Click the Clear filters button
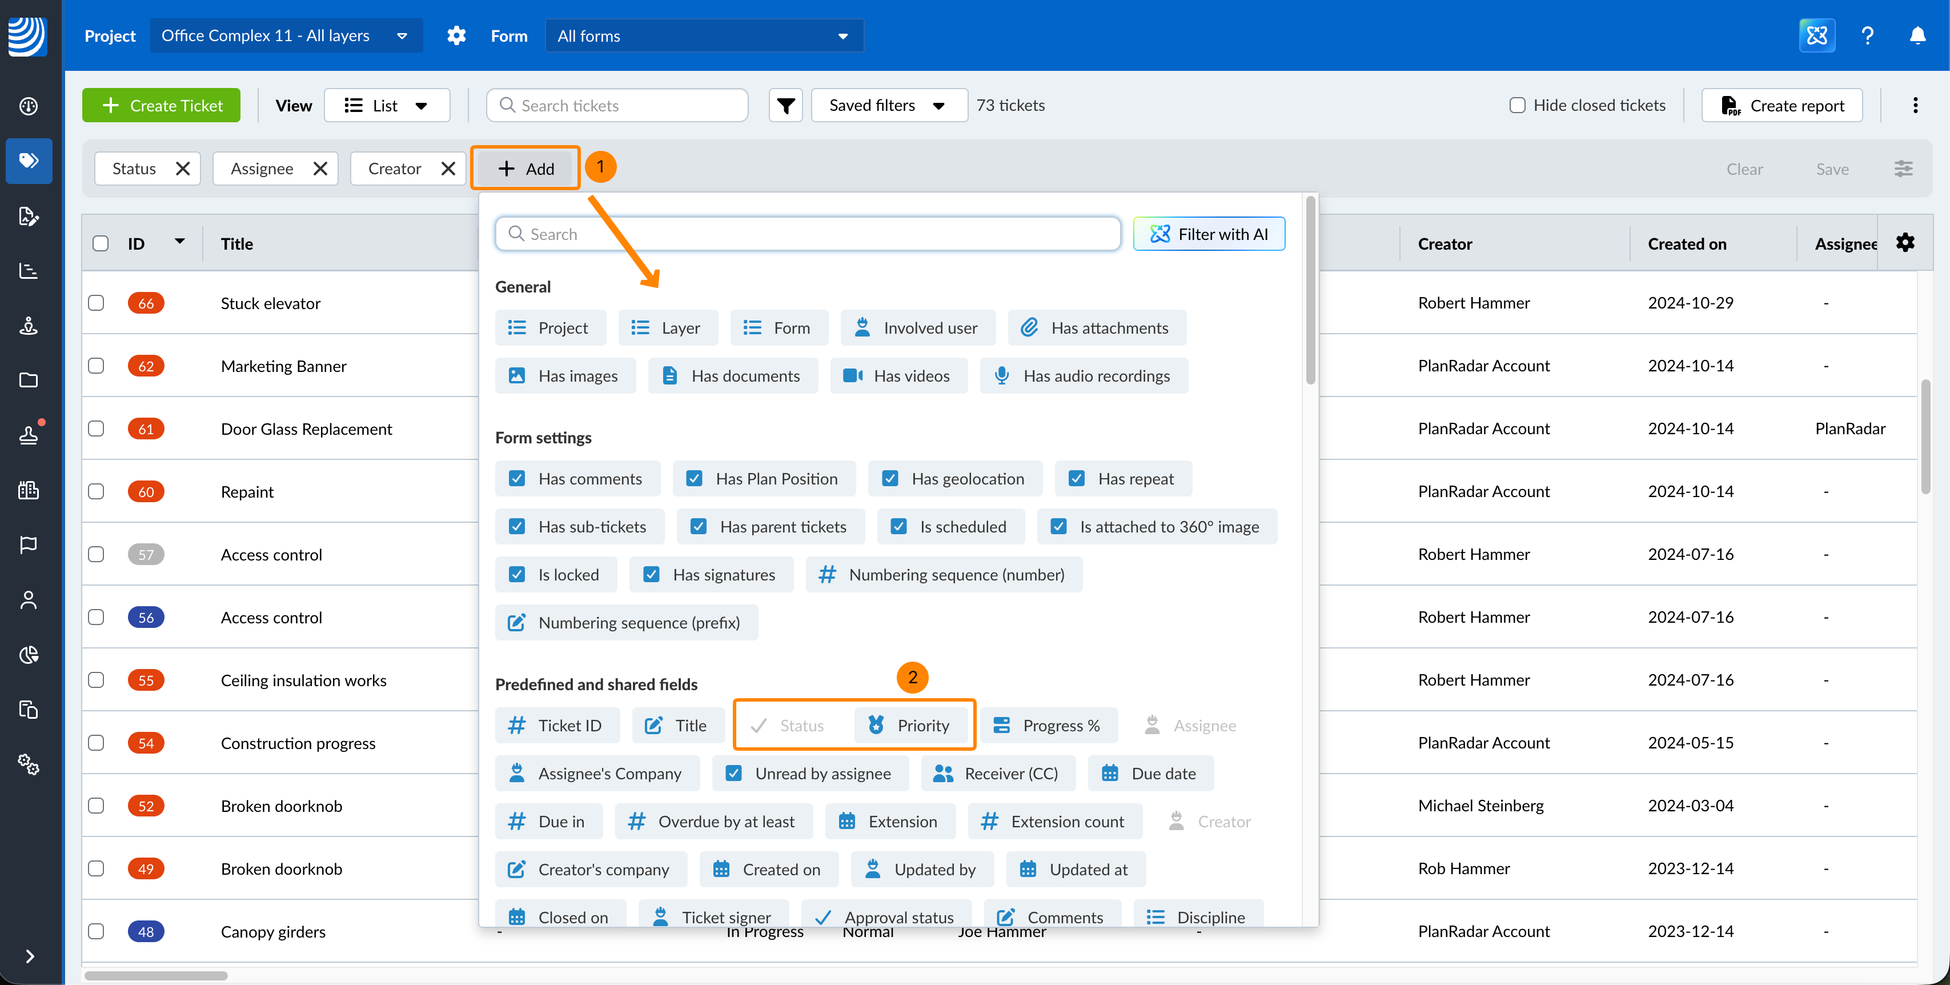The width and height of the screenshot is (1950, 985). coord(1744,169)
